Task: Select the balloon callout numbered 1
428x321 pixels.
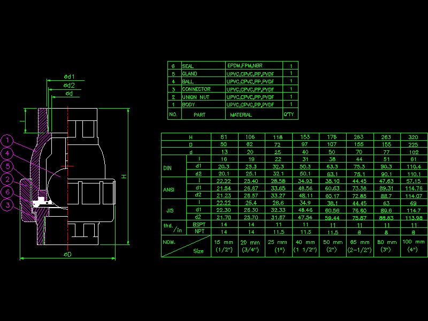Action: click(7, 140)
